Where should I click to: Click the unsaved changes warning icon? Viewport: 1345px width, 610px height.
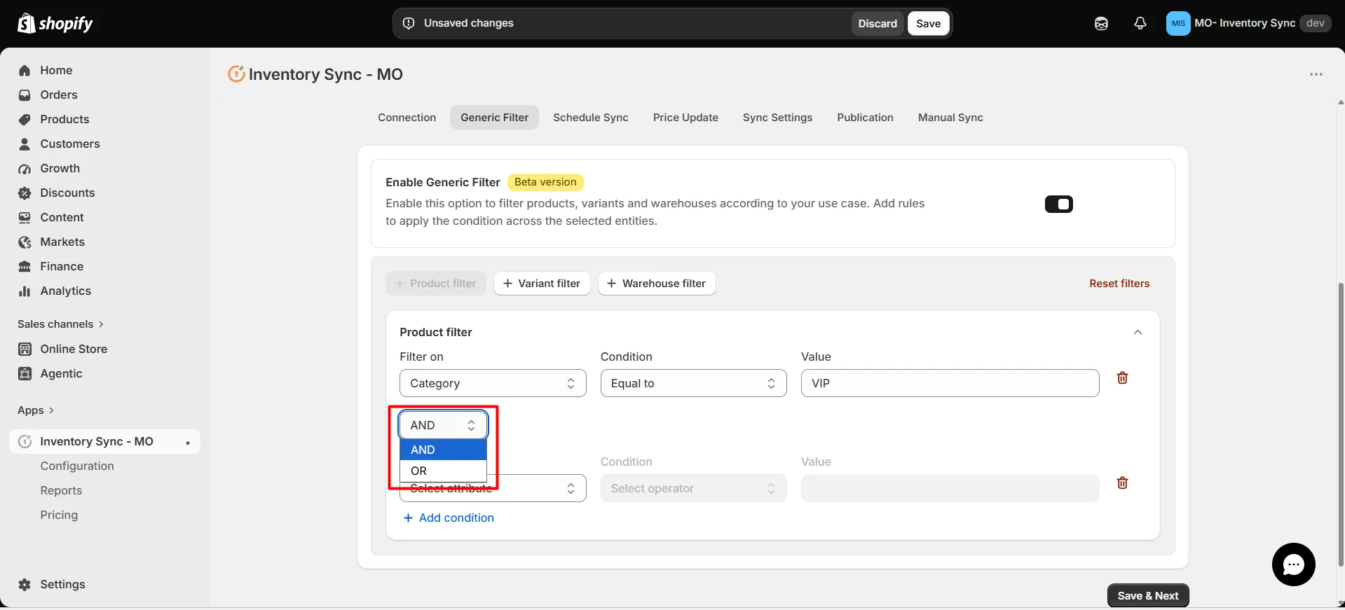click(x=409, y=23)
